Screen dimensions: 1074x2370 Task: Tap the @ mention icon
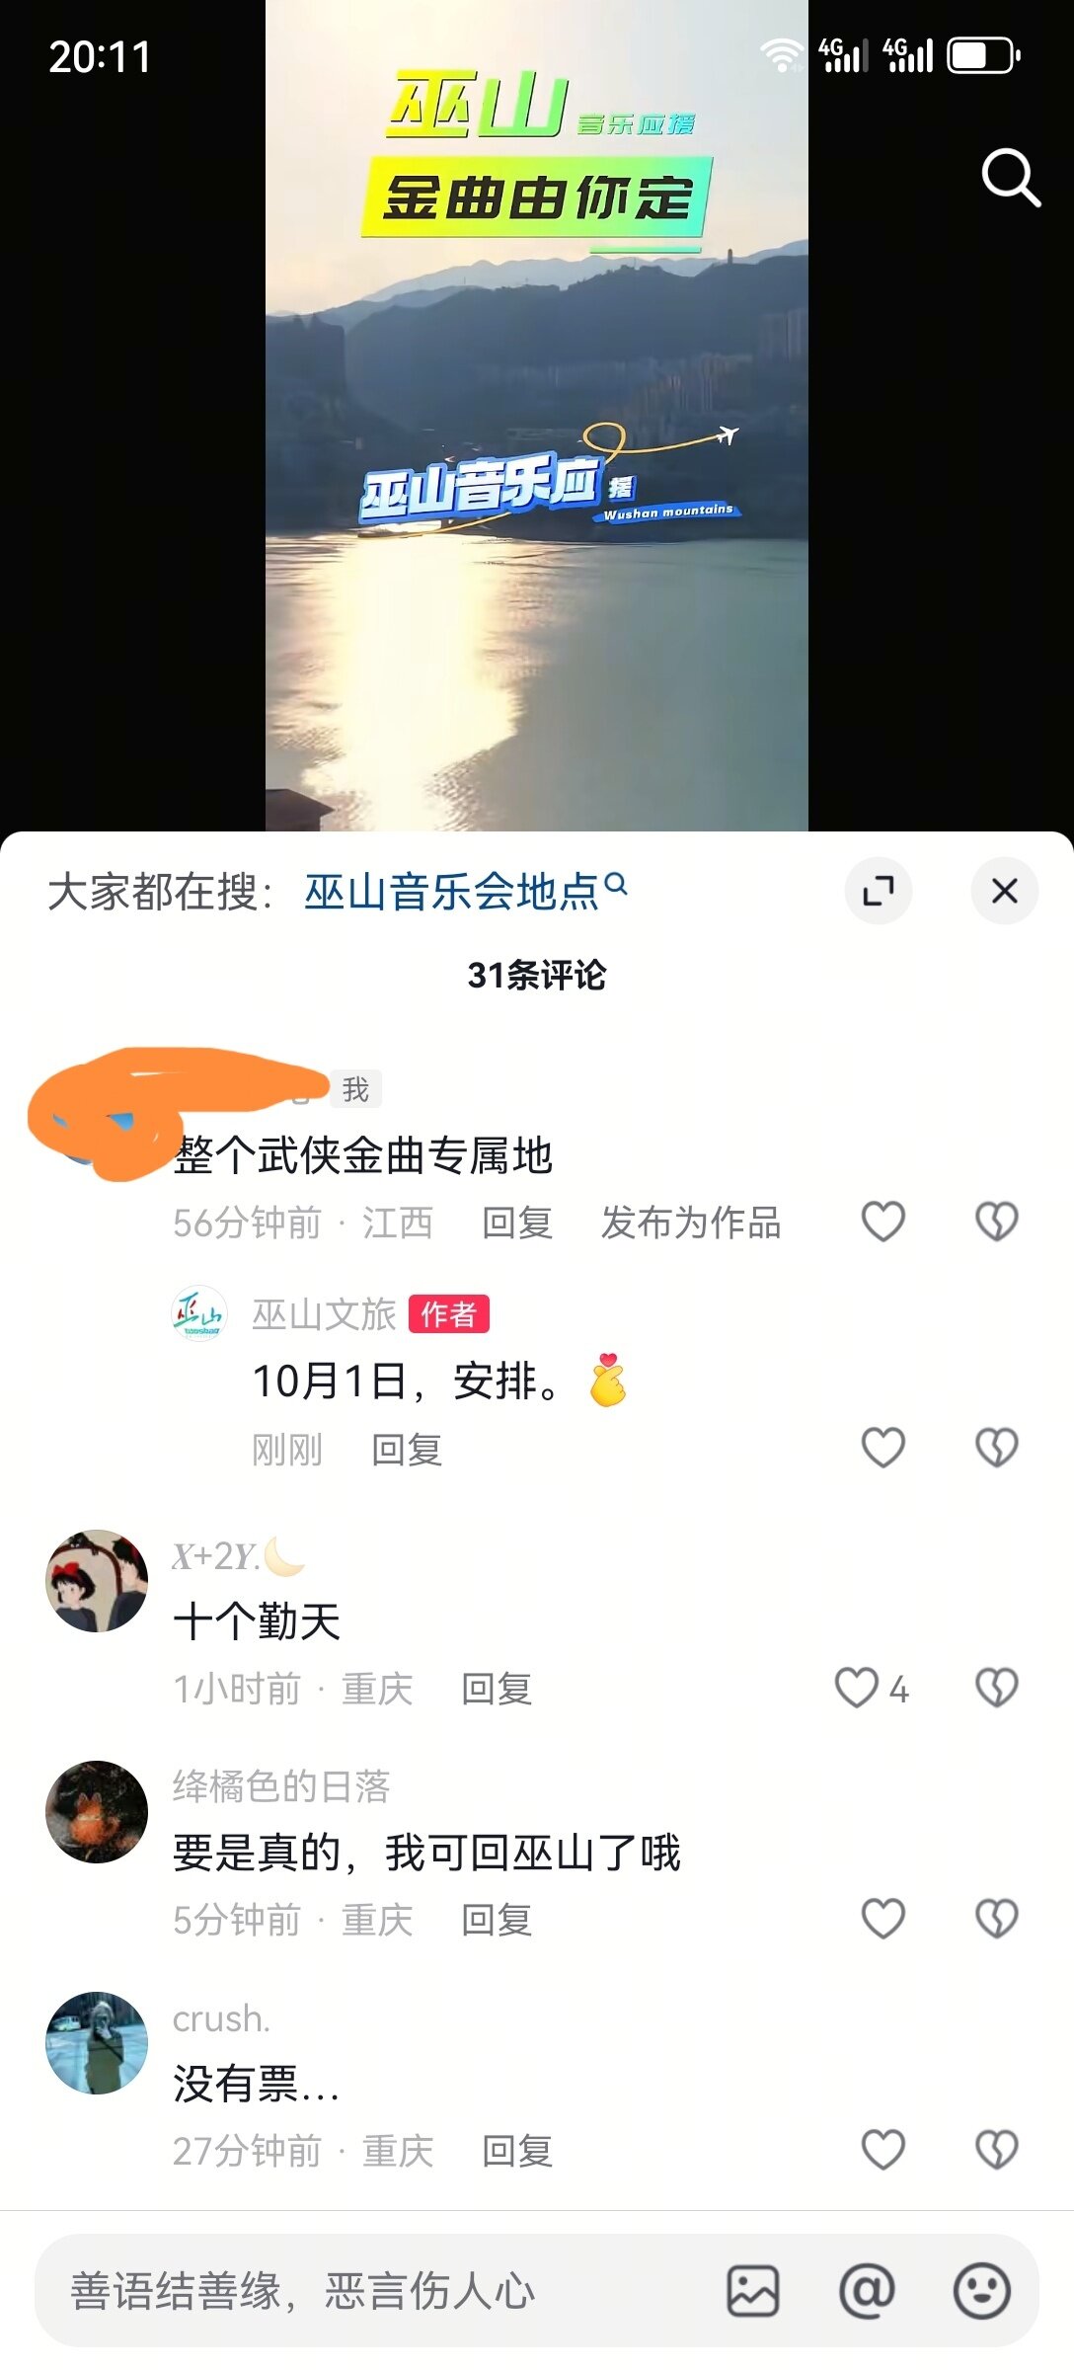(867, 2291)
